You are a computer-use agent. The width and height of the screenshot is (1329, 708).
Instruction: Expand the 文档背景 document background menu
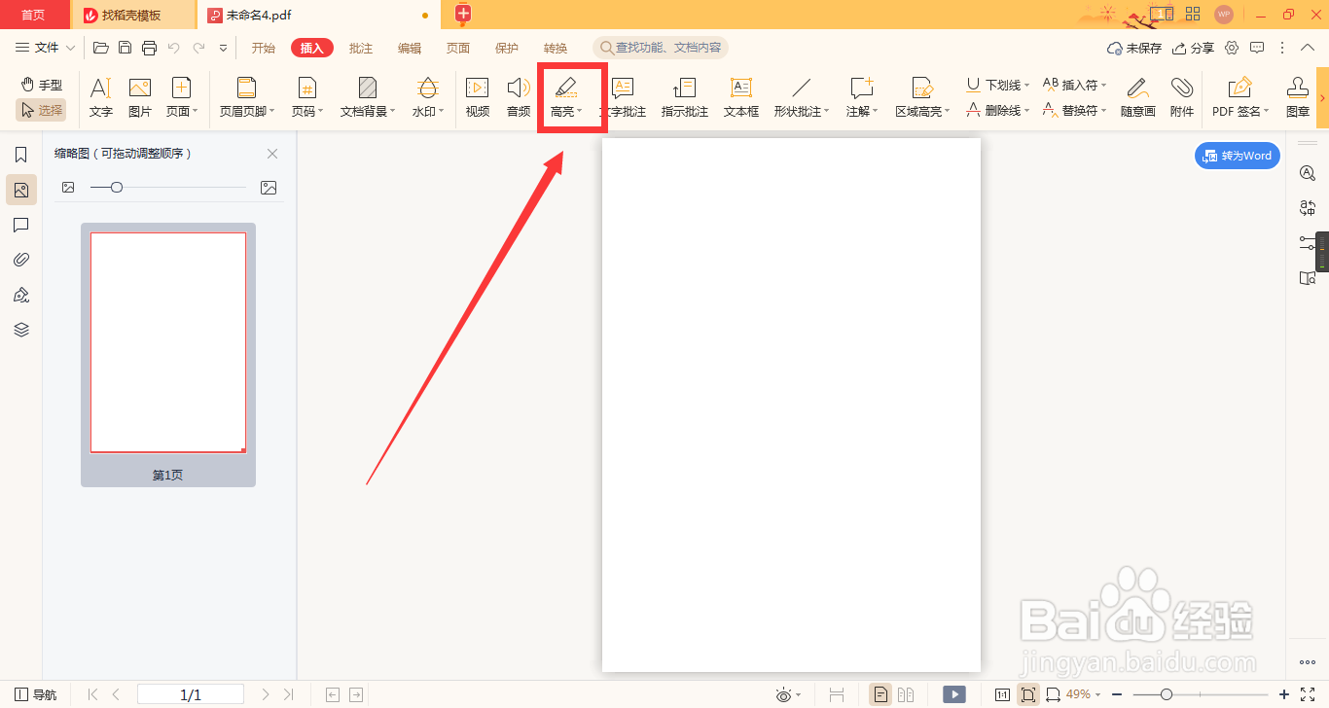[x=368, y=98]
